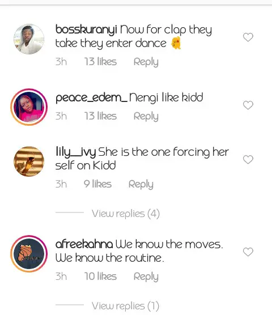Tap the heart beside peace_edem_'s comment

(248, 105)
